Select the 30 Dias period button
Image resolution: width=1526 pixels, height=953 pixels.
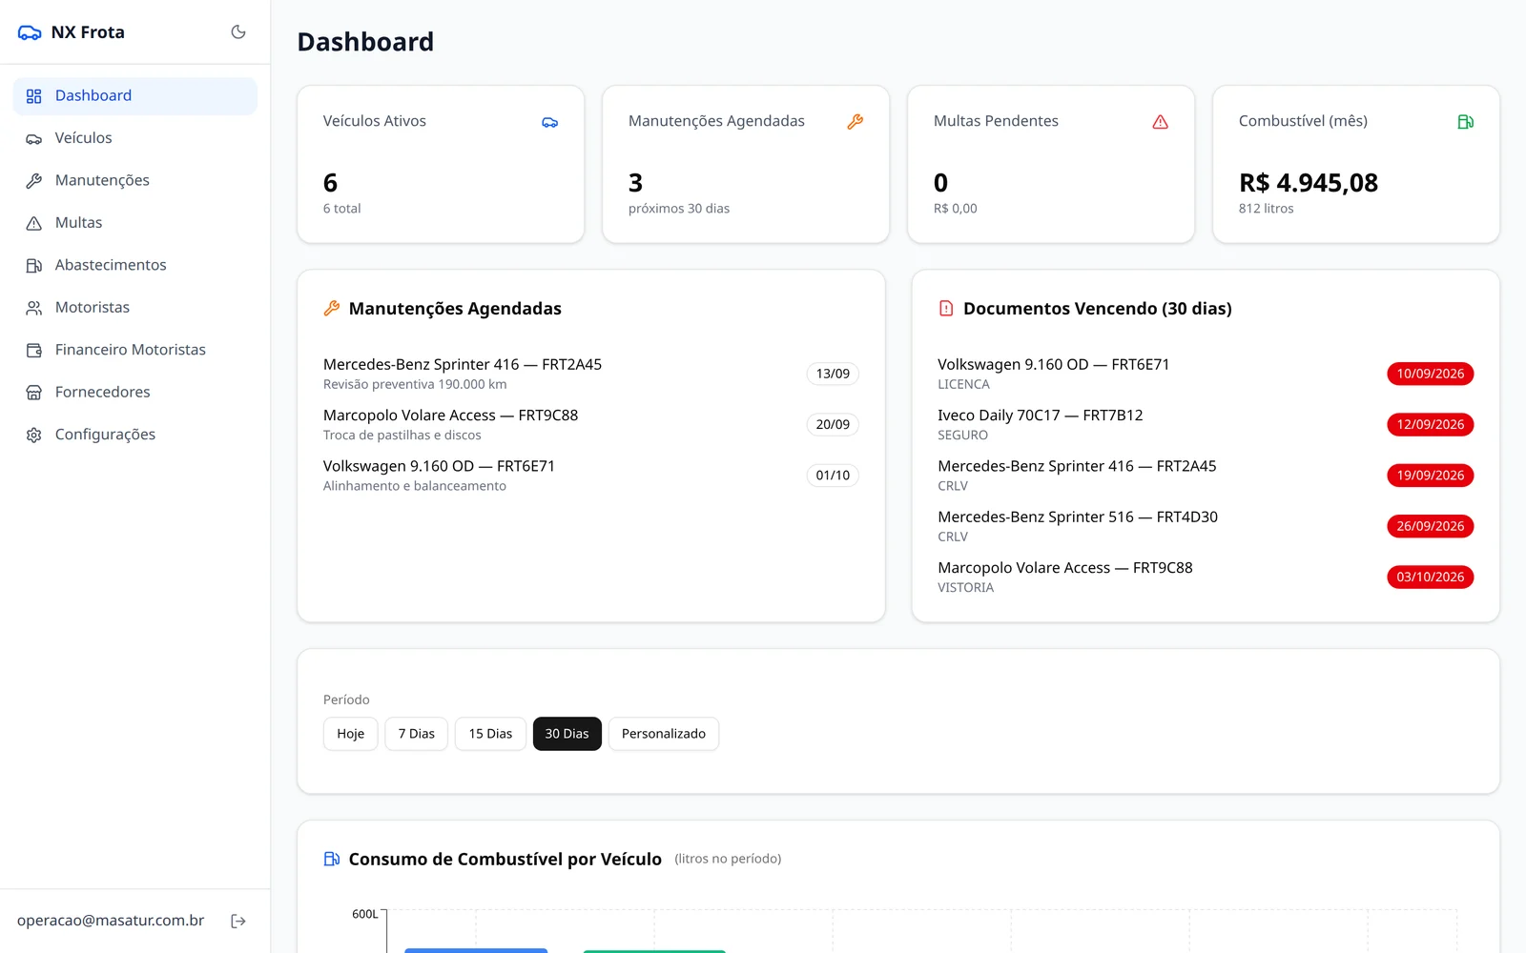(567, 734)
